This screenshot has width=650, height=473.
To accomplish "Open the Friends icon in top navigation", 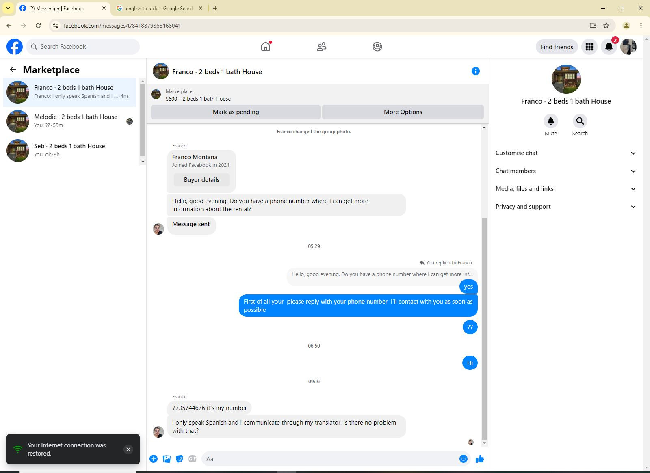I will click(x=322, y=47).
